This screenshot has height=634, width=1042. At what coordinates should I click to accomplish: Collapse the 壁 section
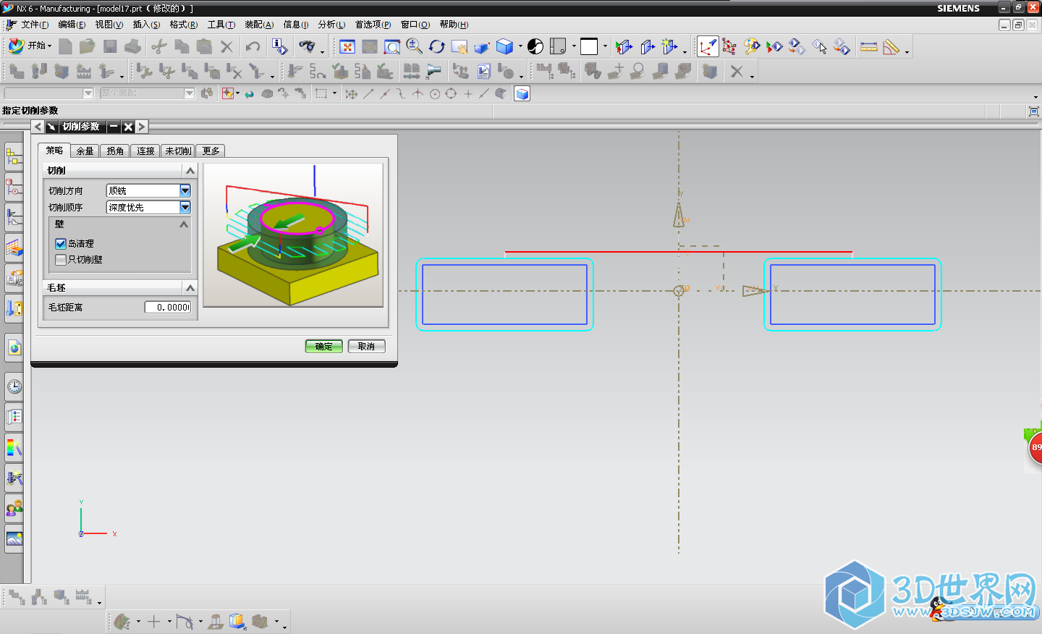[184, 224]
